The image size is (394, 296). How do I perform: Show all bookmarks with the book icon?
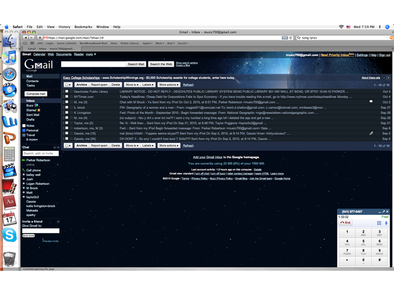pos(25,43)
